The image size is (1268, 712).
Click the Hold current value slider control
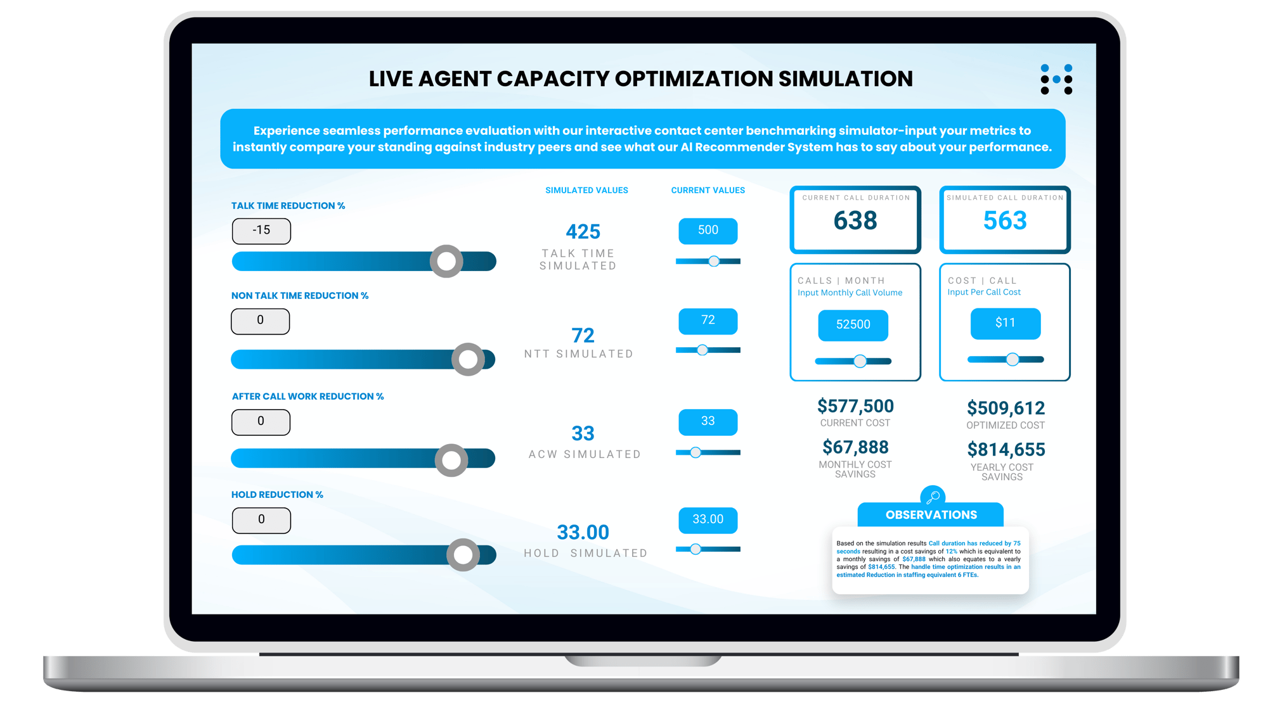[693, 549]
